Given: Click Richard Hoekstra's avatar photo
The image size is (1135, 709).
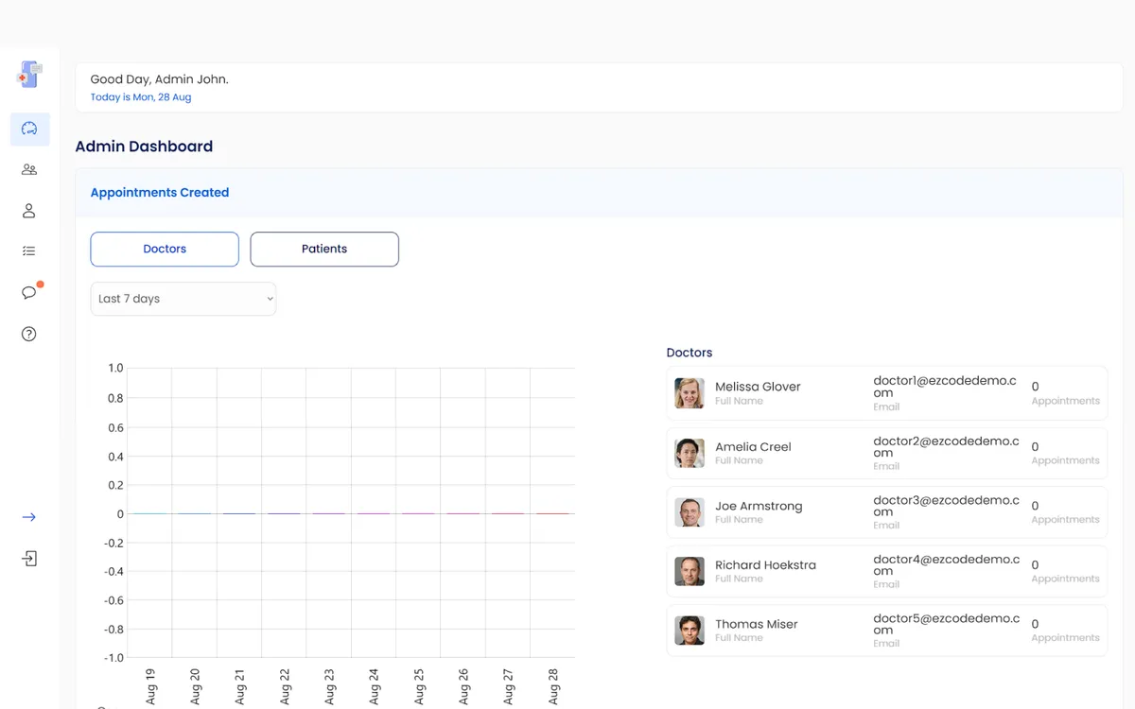Looking at the screenshot, I should (690, 571).
